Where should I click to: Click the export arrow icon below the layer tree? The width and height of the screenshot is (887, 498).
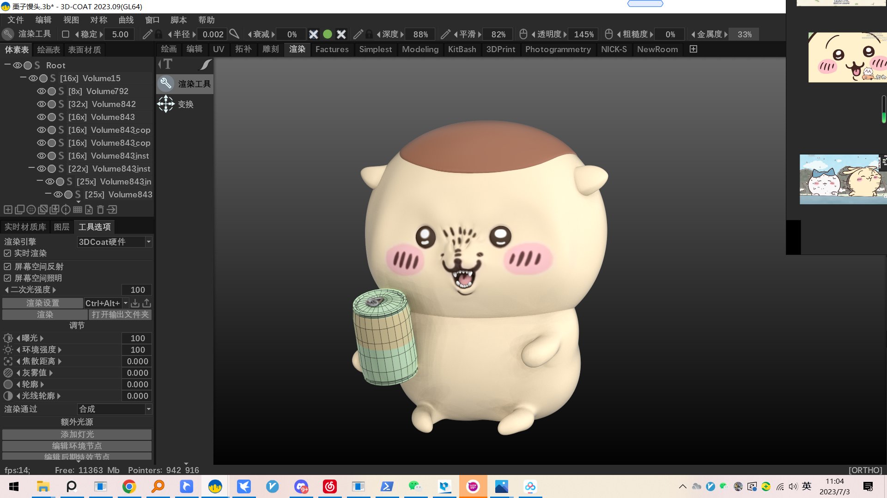coord(111,209)
